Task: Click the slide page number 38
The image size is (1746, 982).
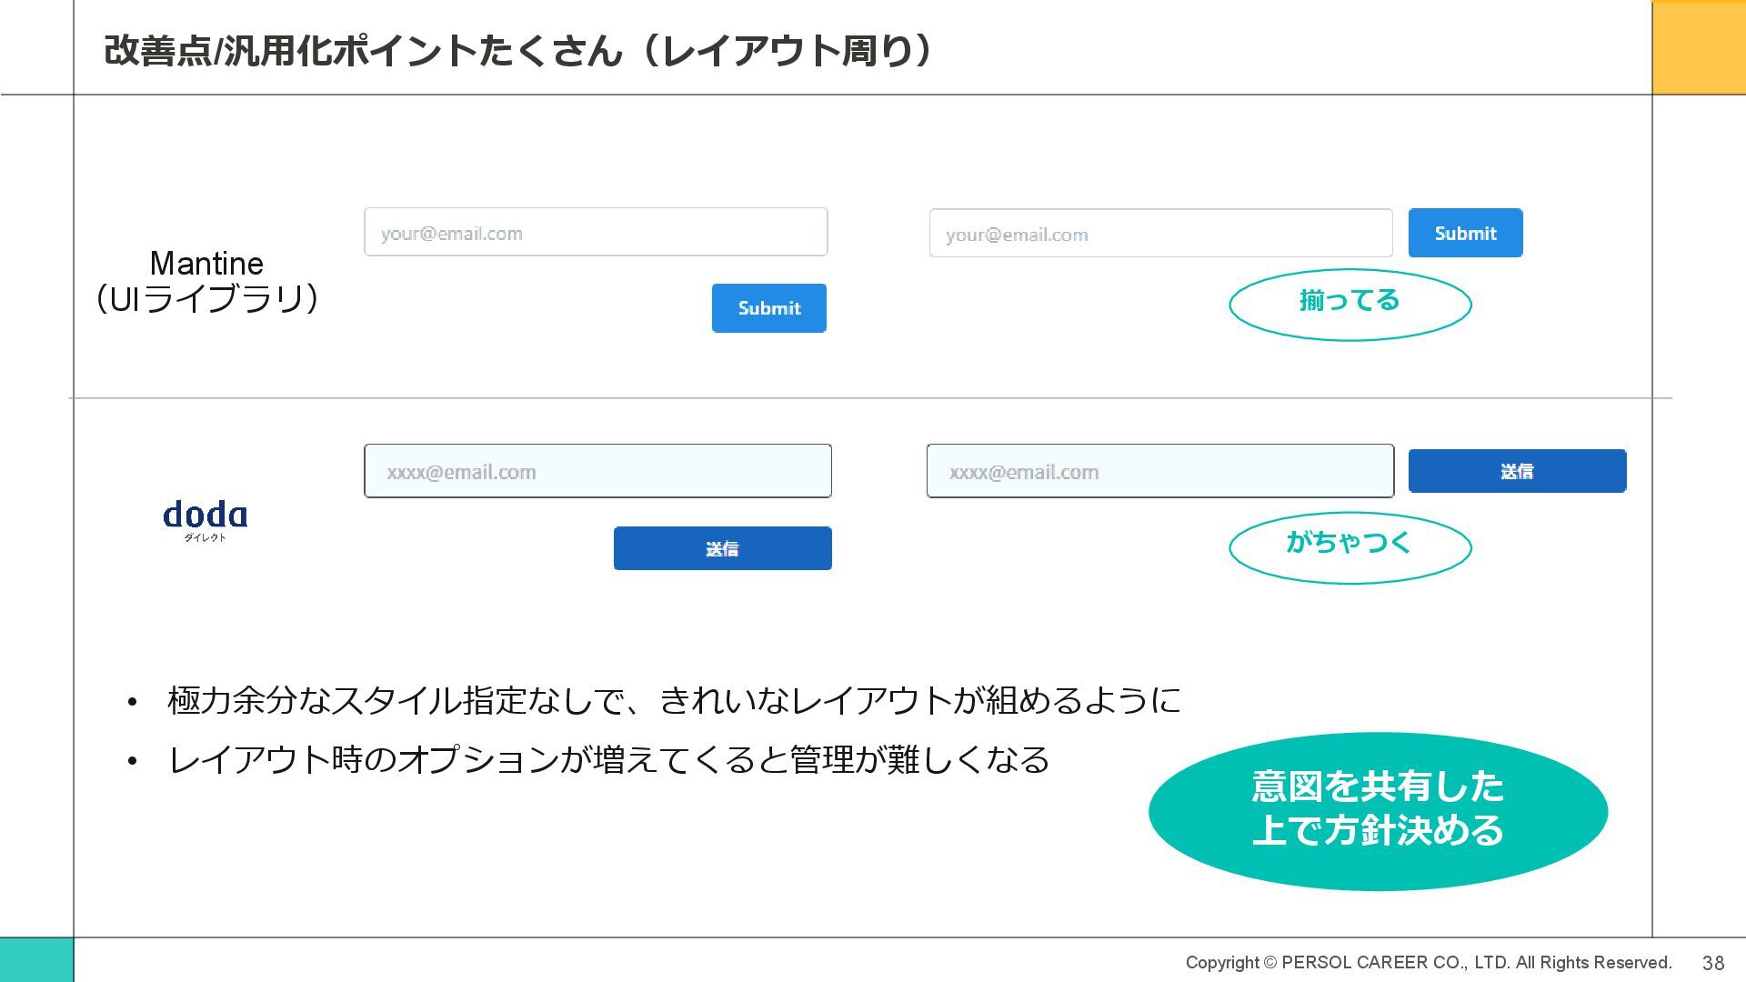Action: pos(1713,963)
